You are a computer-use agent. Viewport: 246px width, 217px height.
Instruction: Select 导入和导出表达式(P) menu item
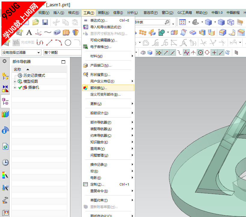(108, 27)
